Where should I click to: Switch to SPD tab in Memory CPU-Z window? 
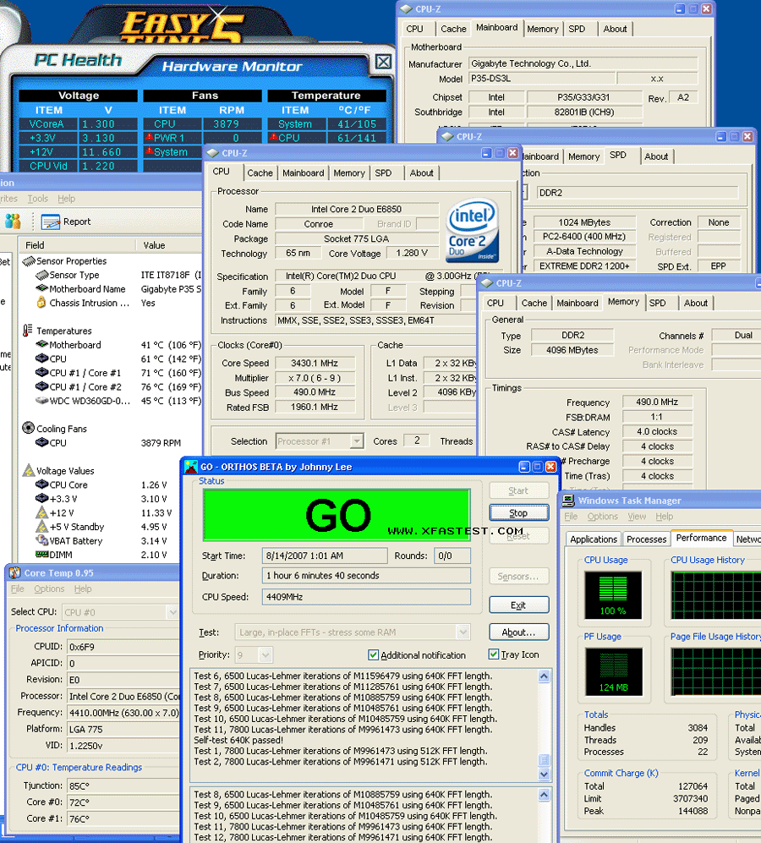pos(657,304)
